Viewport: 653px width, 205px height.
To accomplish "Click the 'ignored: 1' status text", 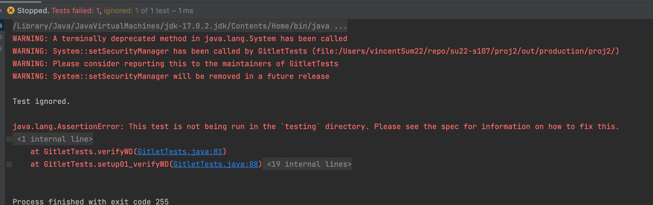I will click(121, 11).
